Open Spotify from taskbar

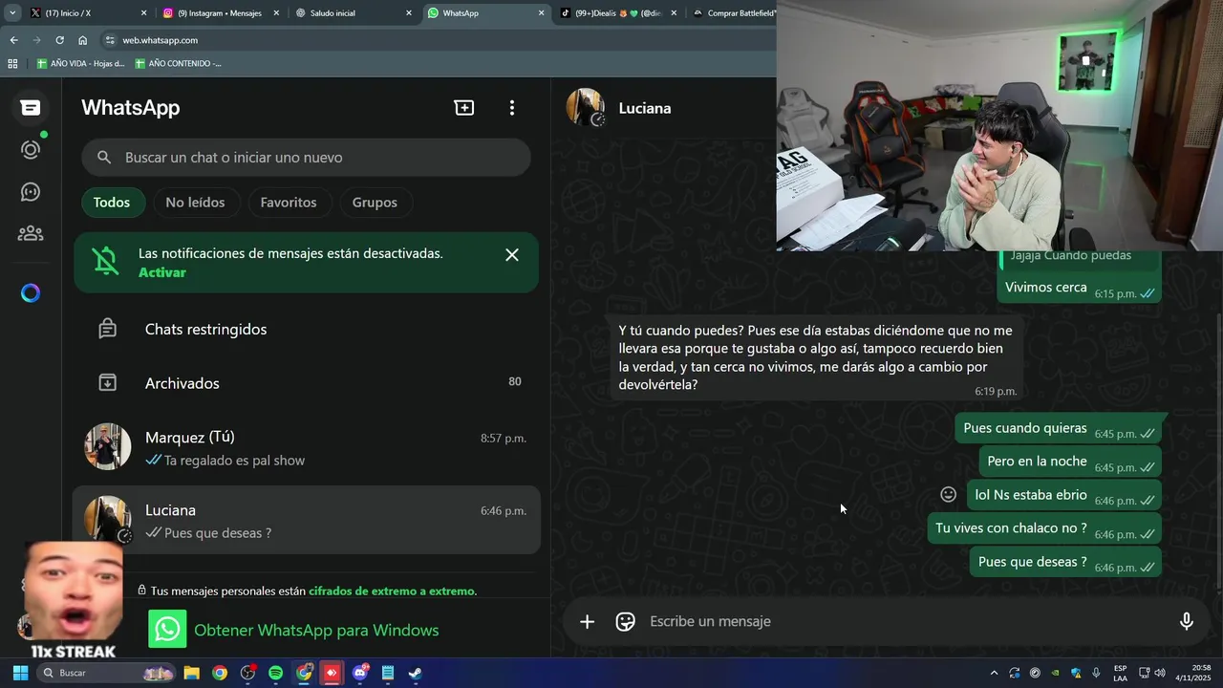coord(276,673)
